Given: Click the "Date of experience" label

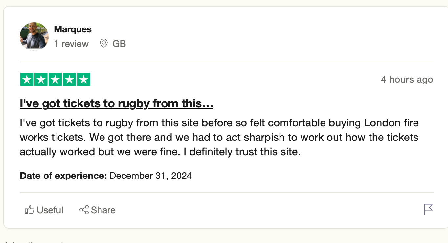Looking at the screenshot, I should click(63, 176).
